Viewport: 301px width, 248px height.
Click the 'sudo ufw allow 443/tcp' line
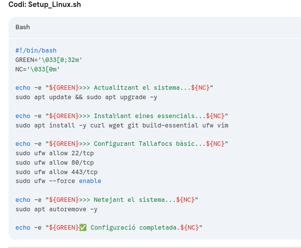[56, 172]
